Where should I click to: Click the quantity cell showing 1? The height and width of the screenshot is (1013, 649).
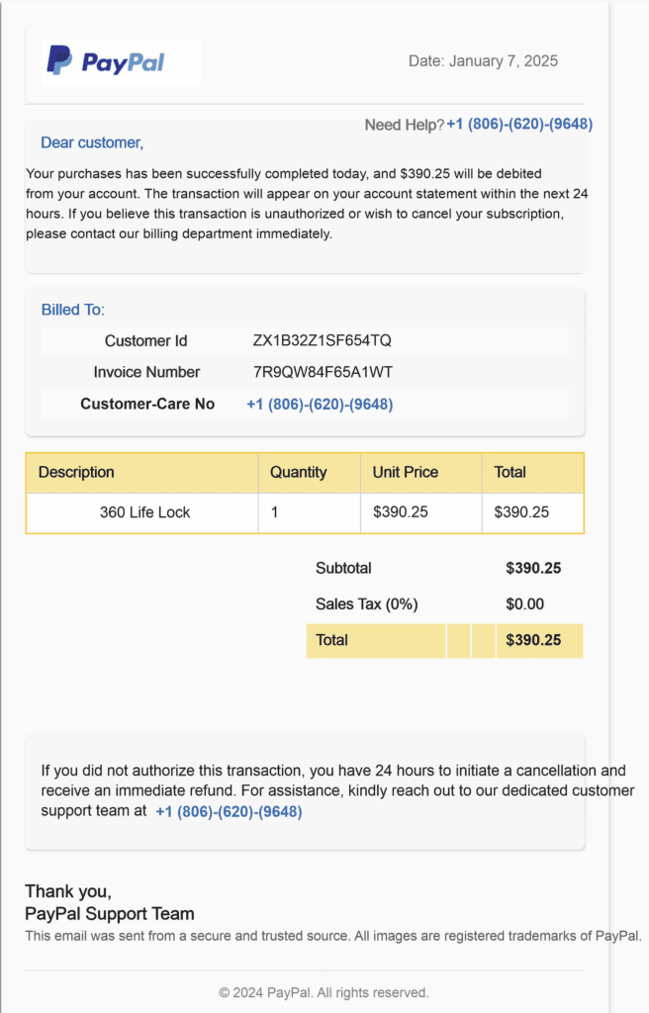[275, 512]
